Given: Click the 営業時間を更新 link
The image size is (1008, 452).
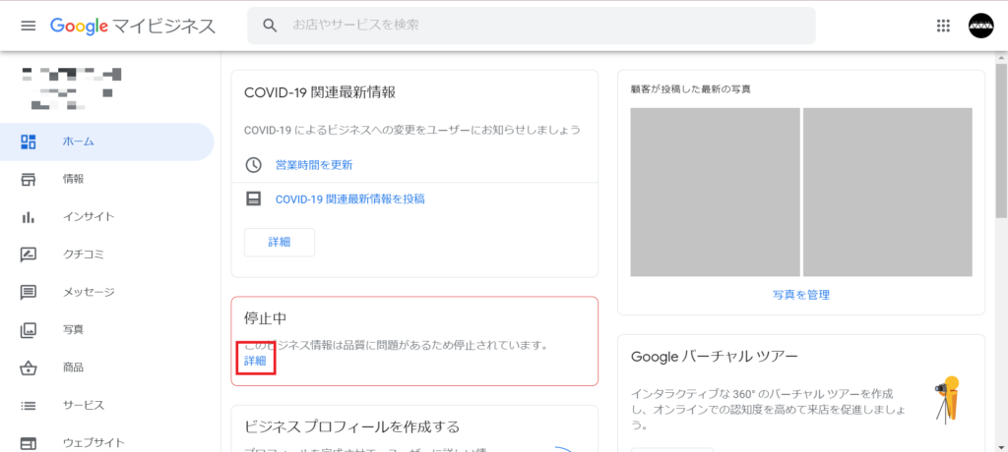Looking at the screenshot, I should point(314,165).
